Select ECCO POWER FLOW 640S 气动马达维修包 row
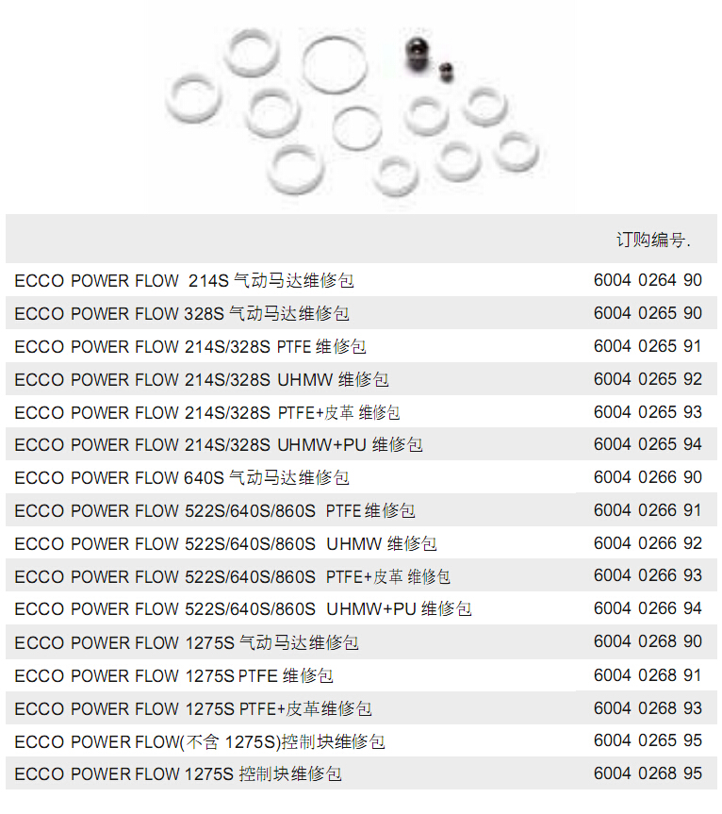The image size is (722, 814). click(x=361, y=477)
